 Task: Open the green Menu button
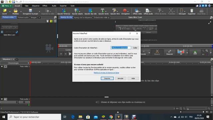pos(6,6)
